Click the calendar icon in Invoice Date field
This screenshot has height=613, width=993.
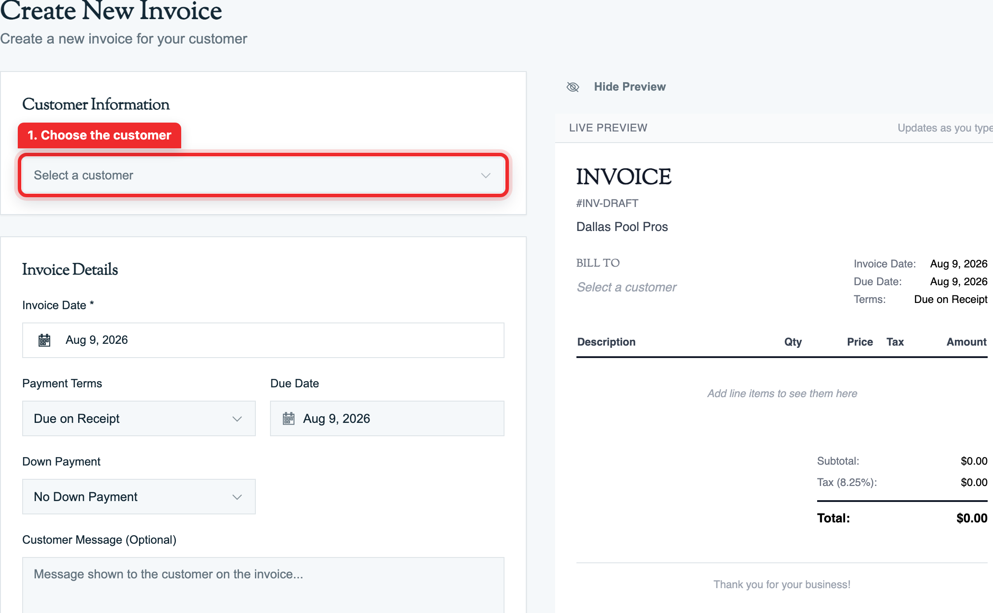pyautogui.click(x=44, y=340)
